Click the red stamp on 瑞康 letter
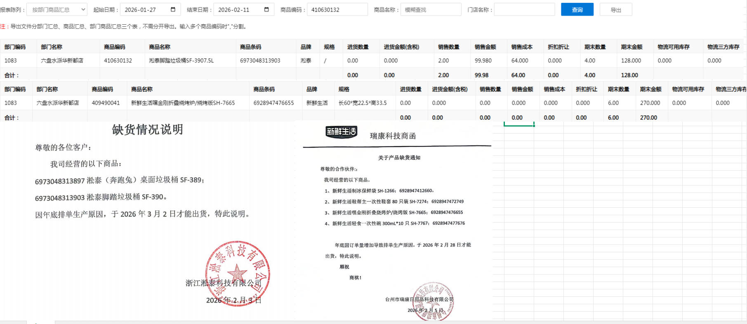 pos(433,302)
